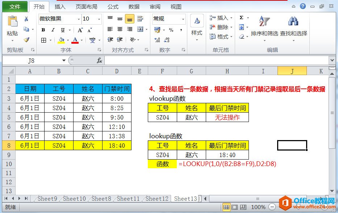The height and width of the screenshot is (213, 338).
Task: Expand the borders dropdown arrow
Action: [50, 40]
